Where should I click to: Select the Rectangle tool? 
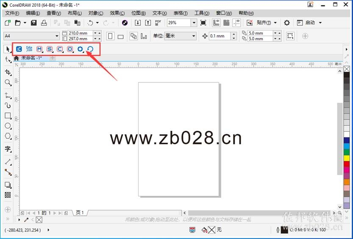(8, 116)
